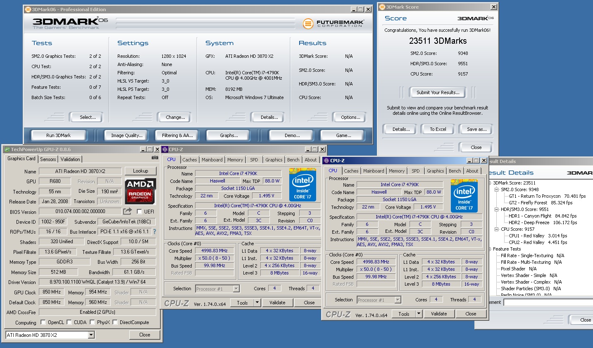The height and width of the screenshot is (348, 593).
Task: Enable the CUDA checkbox
Action: coord(69,322)
